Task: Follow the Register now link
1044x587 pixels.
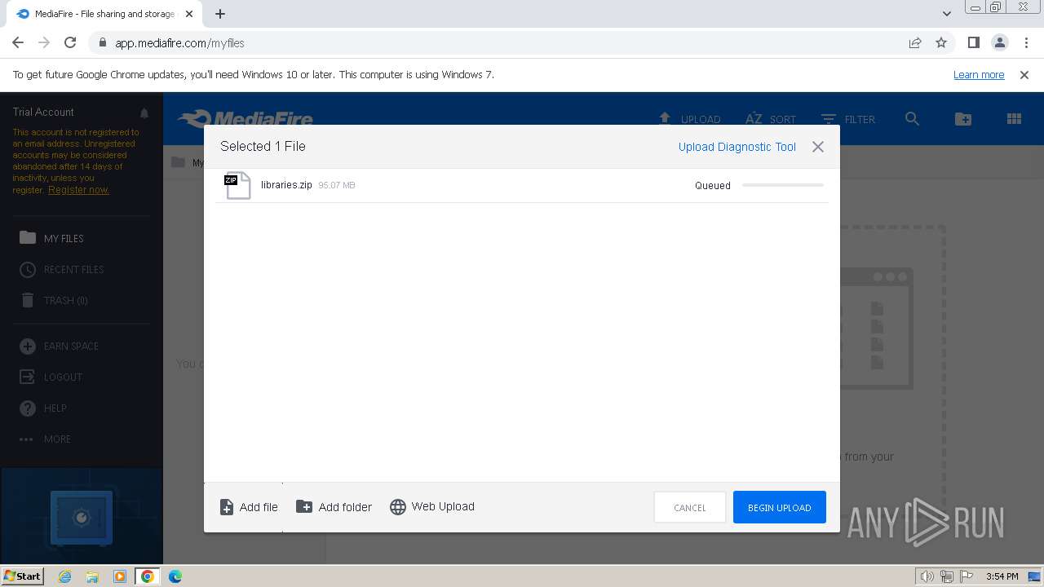Action: click(78, 189)
